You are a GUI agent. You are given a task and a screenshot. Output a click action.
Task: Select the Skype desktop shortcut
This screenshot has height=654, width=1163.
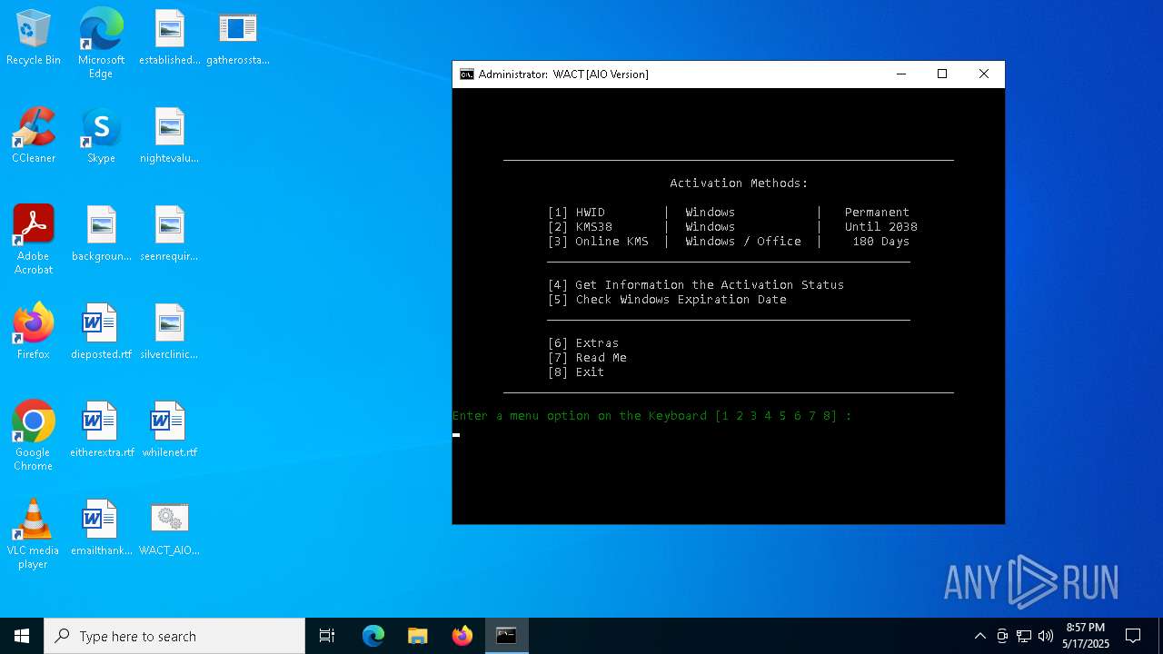tap(101, 136)
